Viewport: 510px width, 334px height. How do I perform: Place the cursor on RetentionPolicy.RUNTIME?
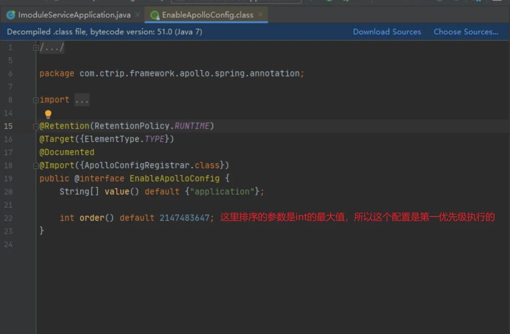click(152, 126)
